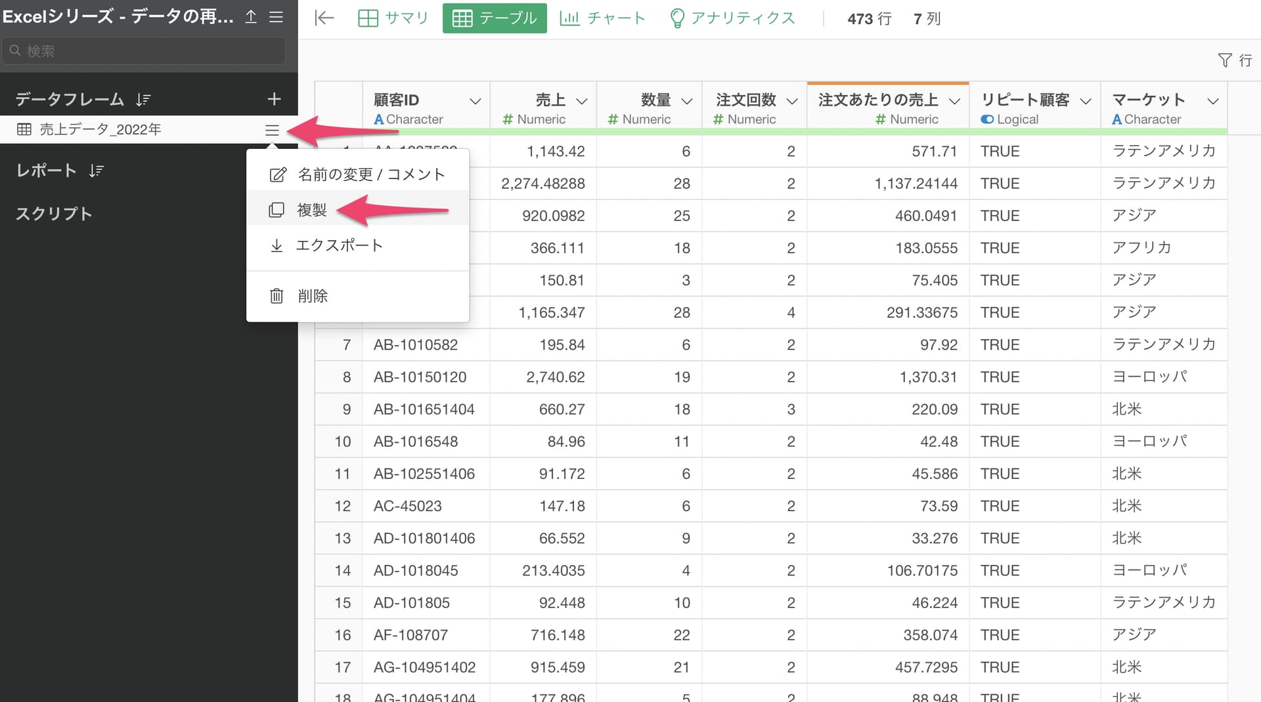Click the pencil icon beside 名前の変更 / コメント

coord(278,175)
